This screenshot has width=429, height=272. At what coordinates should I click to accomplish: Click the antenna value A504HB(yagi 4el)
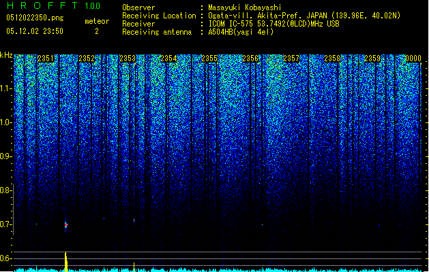click(241, 32)
